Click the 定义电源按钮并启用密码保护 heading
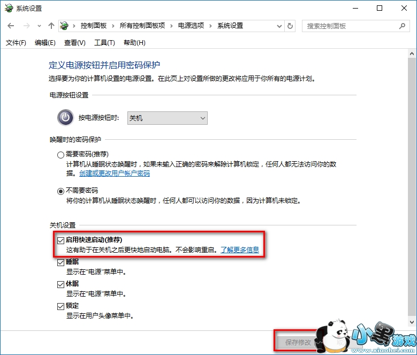This screenshot has height=355, width=417. click(104, 65)
